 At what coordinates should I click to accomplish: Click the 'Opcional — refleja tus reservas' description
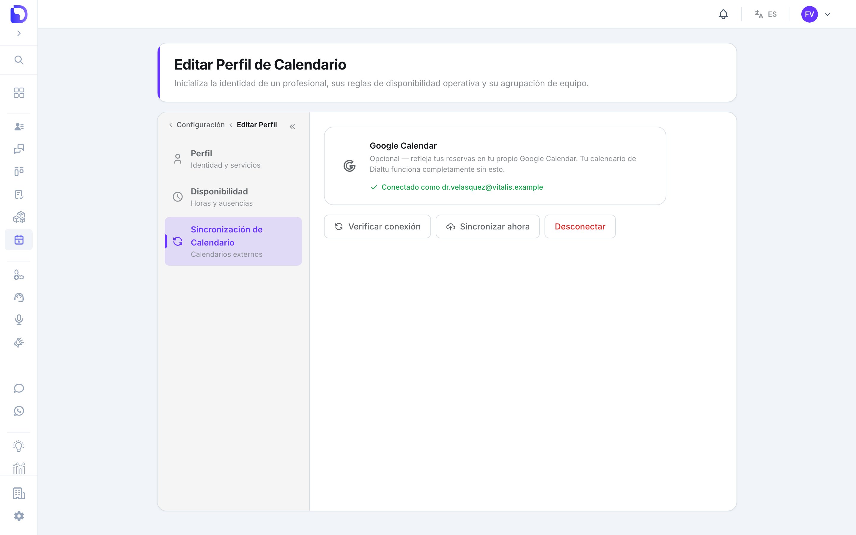(503, 164)
